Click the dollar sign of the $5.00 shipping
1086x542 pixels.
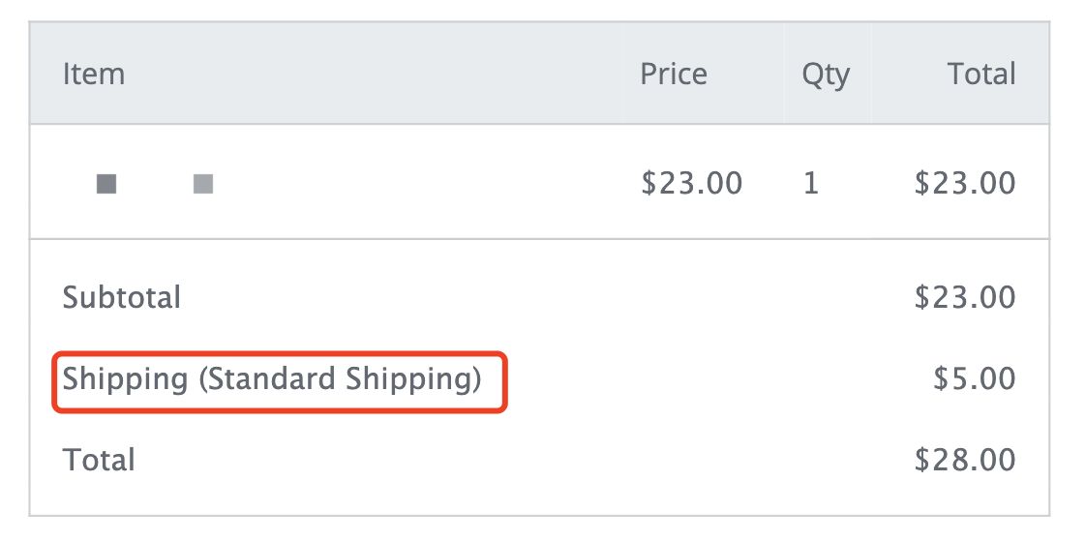[x=941, y=379]
